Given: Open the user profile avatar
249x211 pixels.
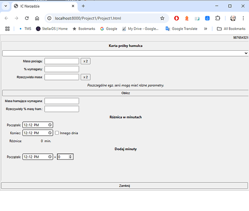Looking at the screenshot, I should [x=233, y=19].
